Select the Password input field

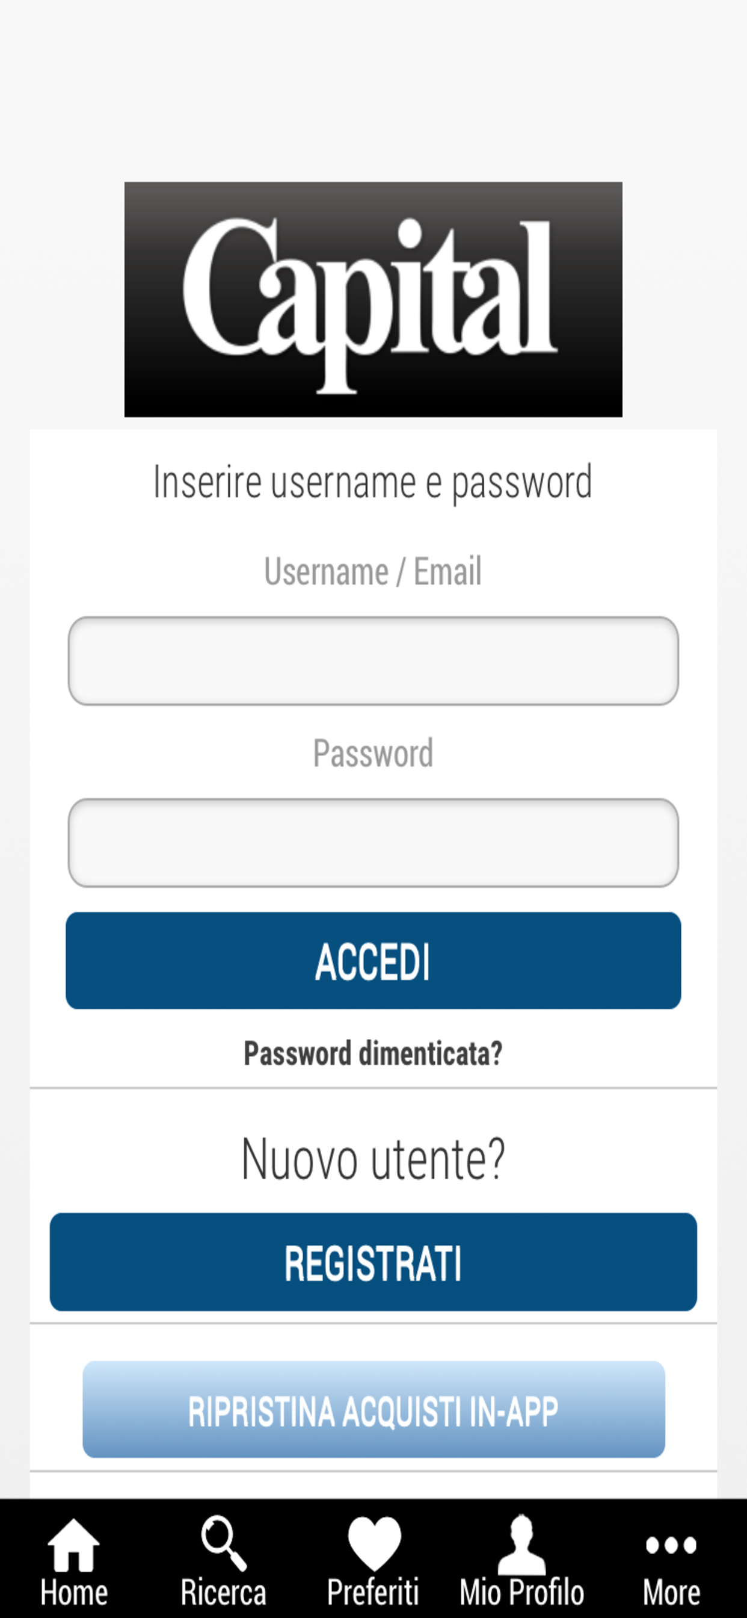373,842
